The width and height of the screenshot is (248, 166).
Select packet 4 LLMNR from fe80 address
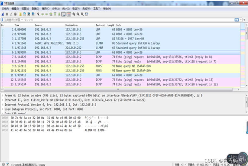[120, 43]
